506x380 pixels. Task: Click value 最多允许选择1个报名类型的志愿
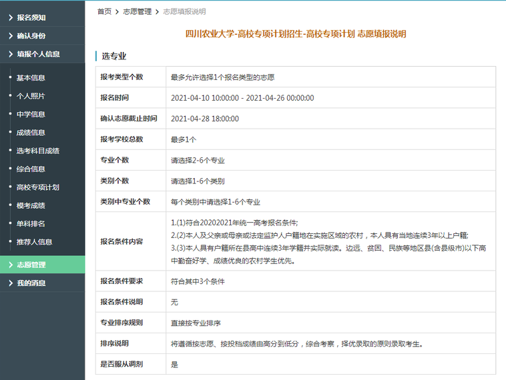(223, 77)
